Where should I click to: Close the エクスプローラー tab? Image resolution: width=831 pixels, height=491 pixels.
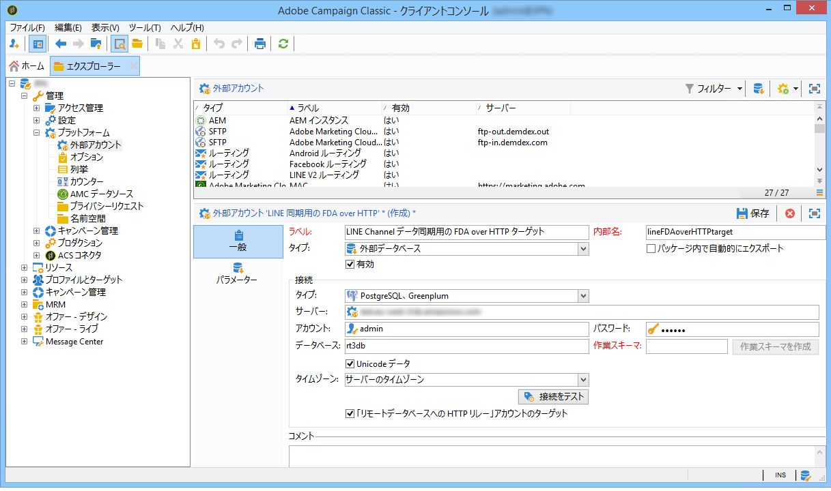coord(133,66)
